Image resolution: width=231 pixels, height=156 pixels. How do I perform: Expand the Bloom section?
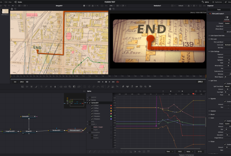209,114
